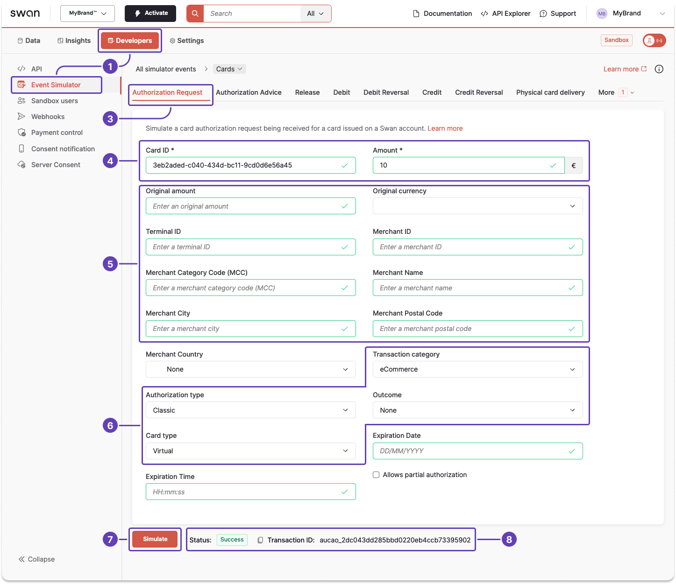This screenshot has width=676, height=584.
Task: Click the info icon near Learn more
Action: pos(659,69)
